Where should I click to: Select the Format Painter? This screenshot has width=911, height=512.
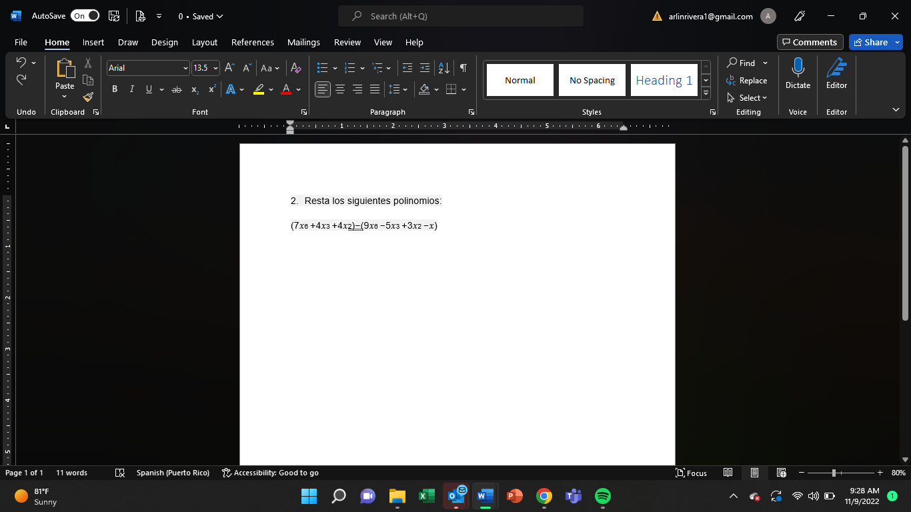pos(87,96)
